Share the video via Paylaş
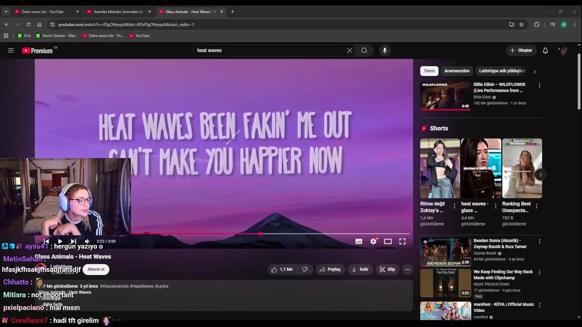Viewport: 582px width, 327px height. (x=330, y=269)
